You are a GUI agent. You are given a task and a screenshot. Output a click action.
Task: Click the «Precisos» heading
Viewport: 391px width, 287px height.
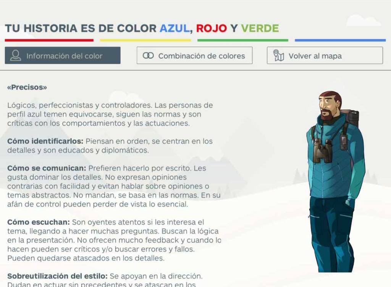[27, 87]
